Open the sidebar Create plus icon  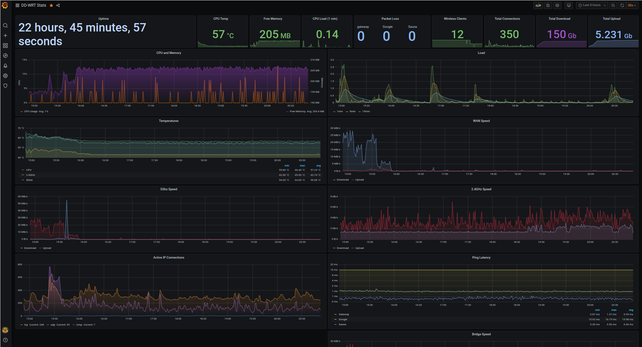coord(5,36)
